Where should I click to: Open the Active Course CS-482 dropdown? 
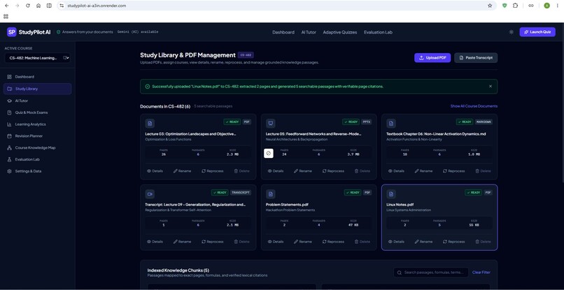(37, 58)
